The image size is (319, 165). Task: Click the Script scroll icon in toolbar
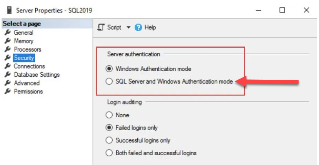coord(102,27)
